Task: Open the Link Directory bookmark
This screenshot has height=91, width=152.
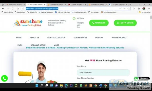Action: (x=94, y=12)
